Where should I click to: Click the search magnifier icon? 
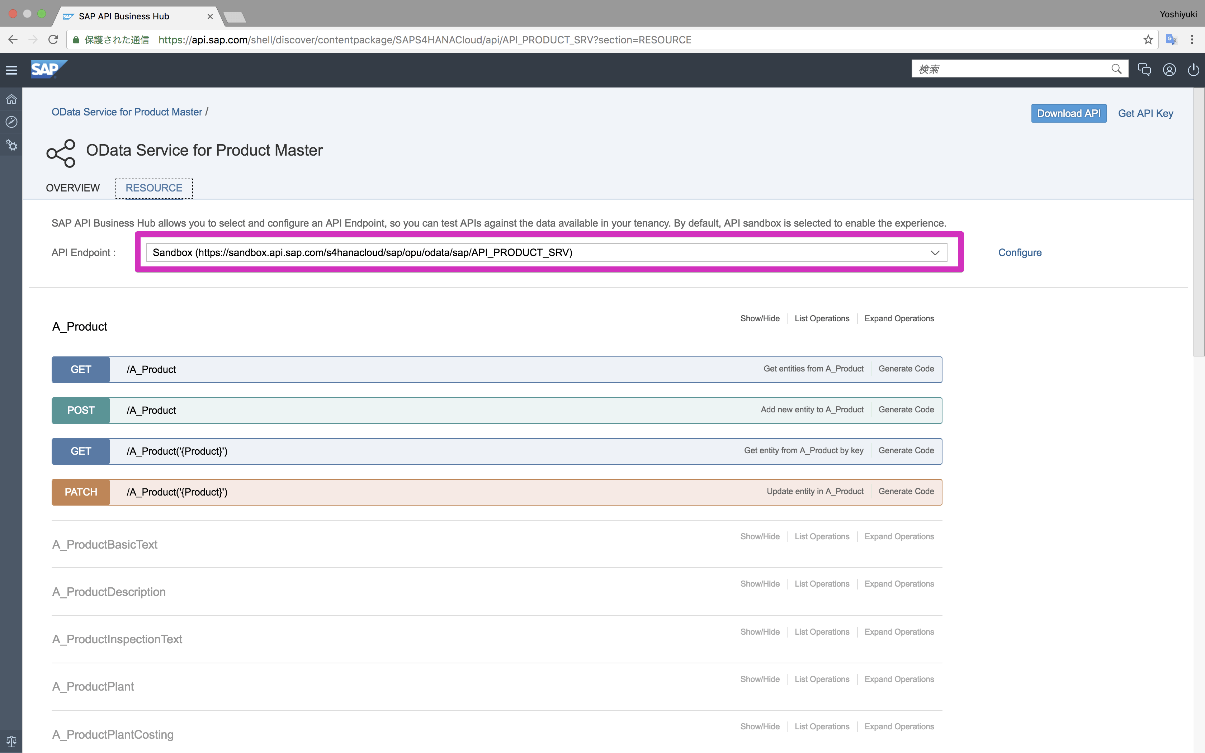tap(1116, 69)
